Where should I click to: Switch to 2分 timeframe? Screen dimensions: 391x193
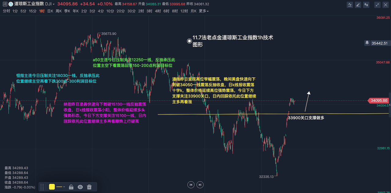pos(84,11)
